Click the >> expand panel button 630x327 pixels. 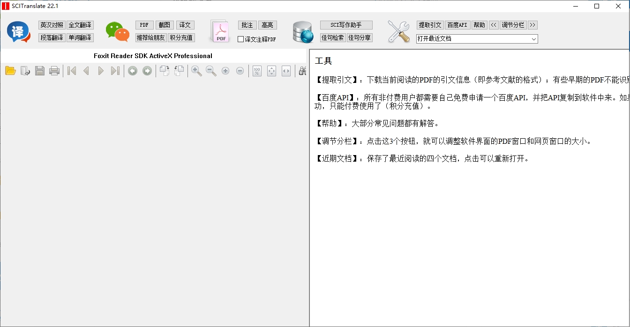pos(532,25)
